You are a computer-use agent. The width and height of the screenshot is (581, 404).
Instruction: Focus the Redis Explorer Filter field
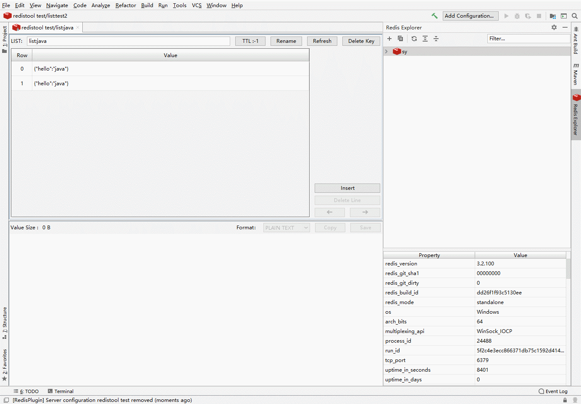tap(528, 39)
